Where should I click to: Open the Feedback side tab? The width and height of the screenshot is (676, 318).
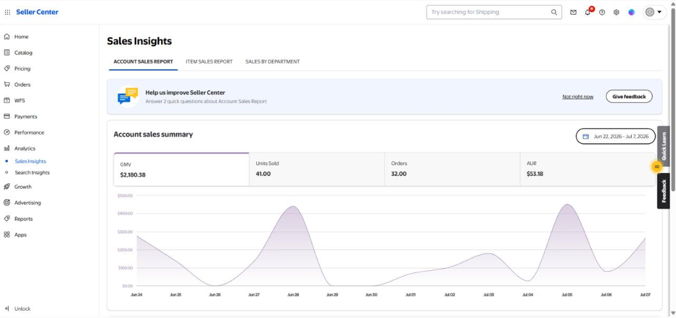coord(663,191)
